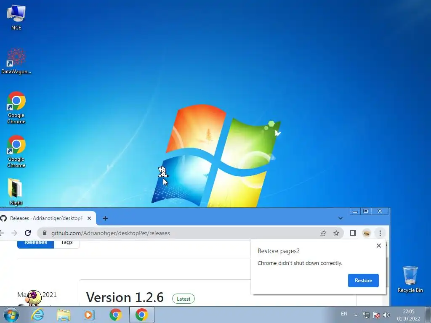Share this page via address bar icon
Image resolution: width=431 pixels, height=323 pixels.
point(323,233)
